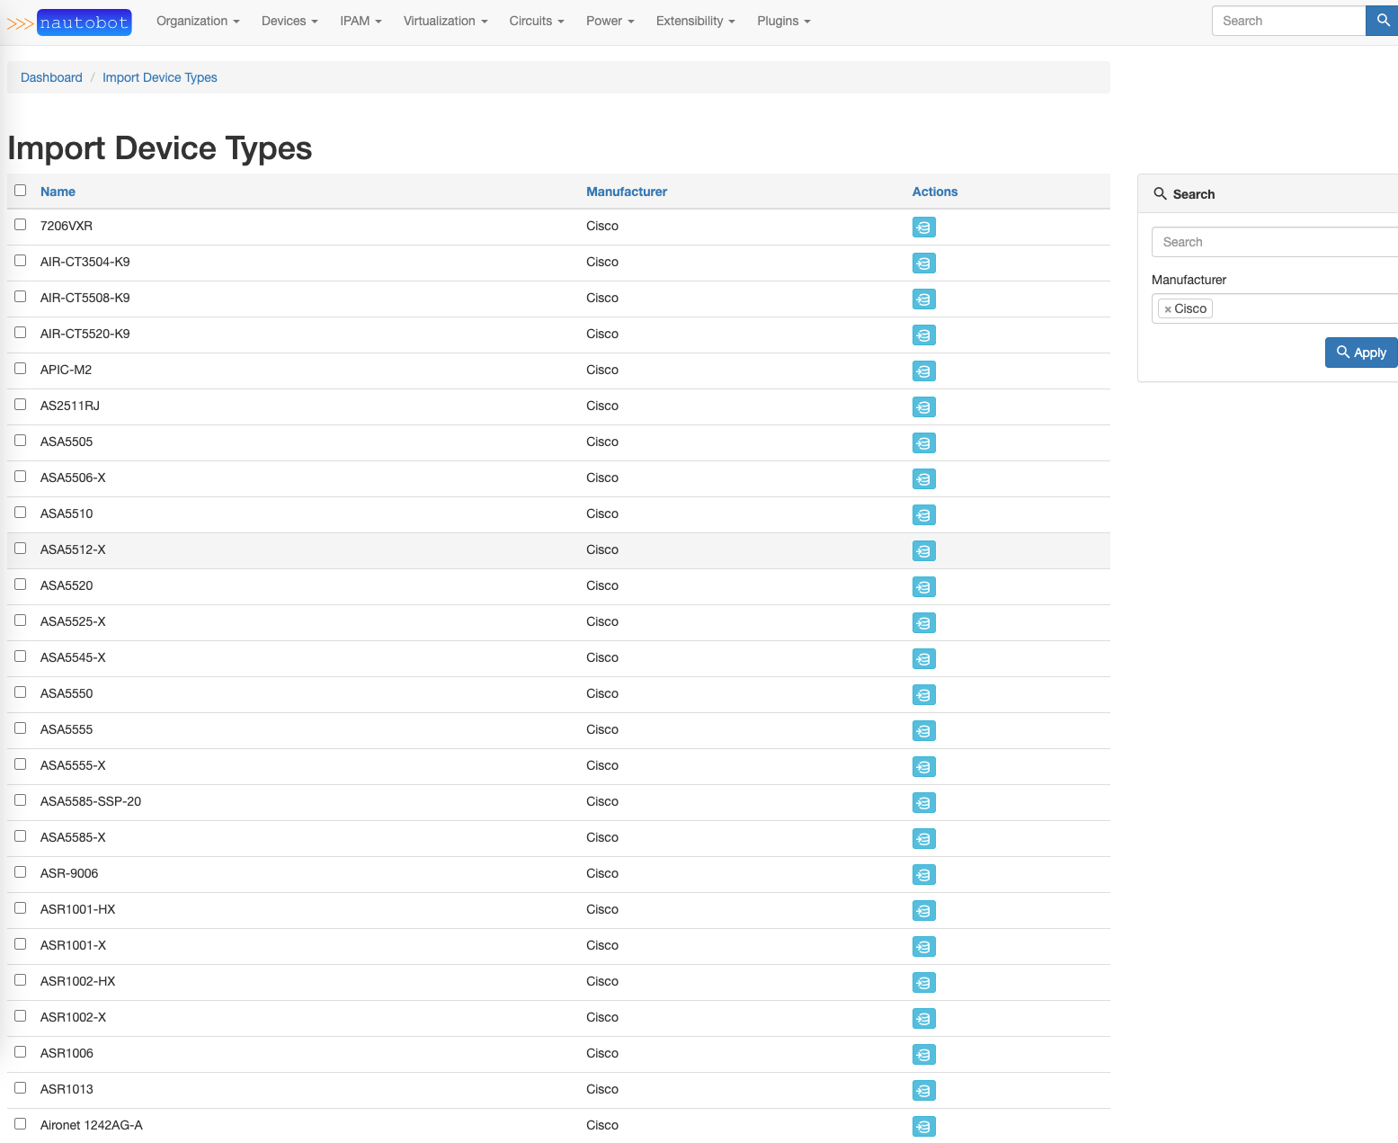Image resolution: width=1398 pixels, height=1143 pixels.
Task: Open the IPAM menu
Action: pos(361,21)
